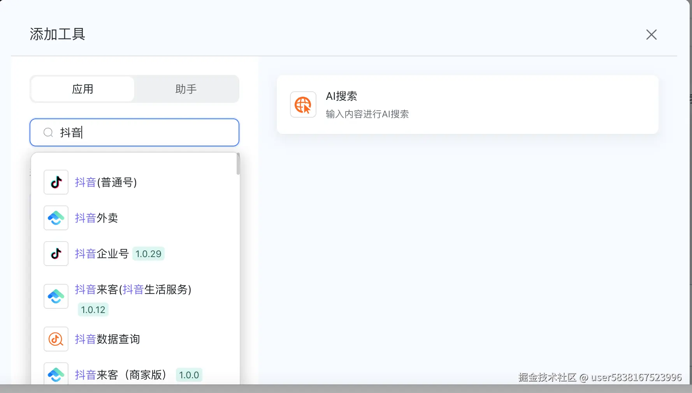
Task: Close the 添加工具 dialog
Action: coord(652,35)
